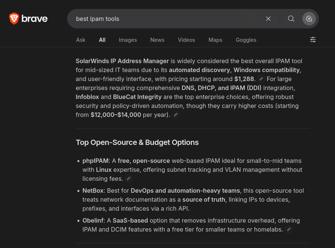
Task: Click the 'Infoblox' bold text
Action: pyautogui.click(x=87, y=97)
